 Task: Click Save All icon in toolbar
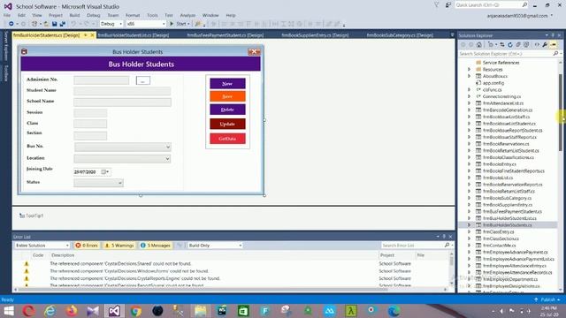pyautogui.click(x=63, y=24)
